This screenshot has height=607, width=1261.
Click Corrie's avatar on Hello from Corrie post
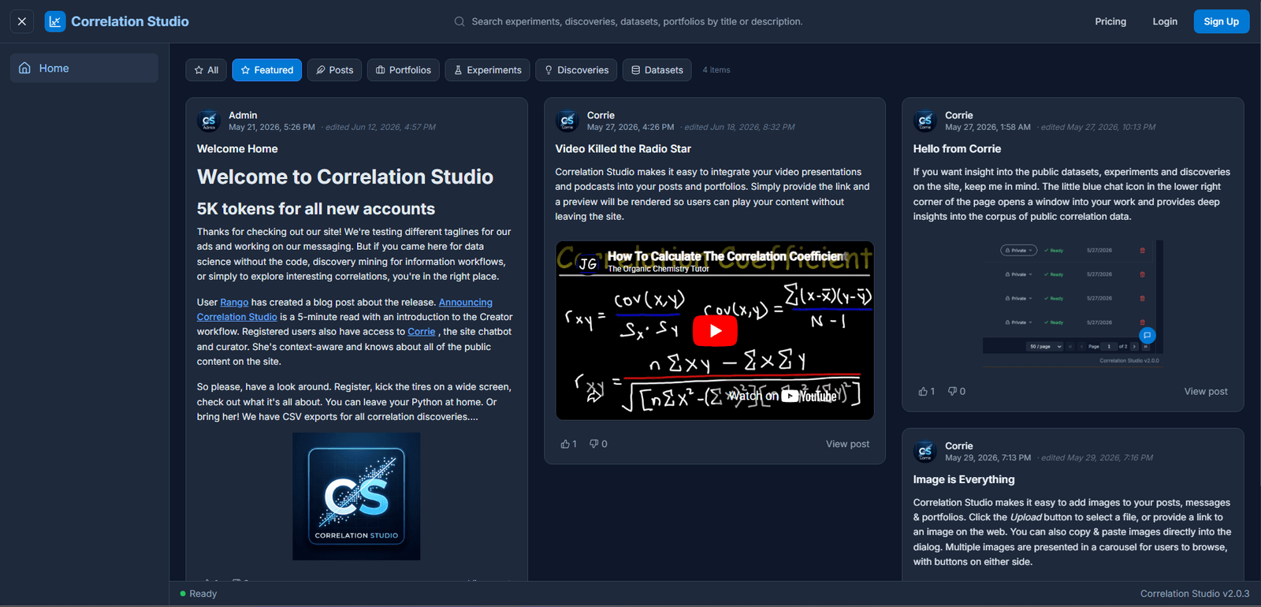click(x=924, y=121)
